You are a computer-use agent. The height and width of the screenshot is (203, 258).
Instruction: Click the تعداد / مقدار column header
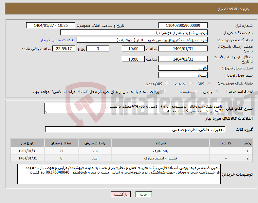click(x=61, y=143)
